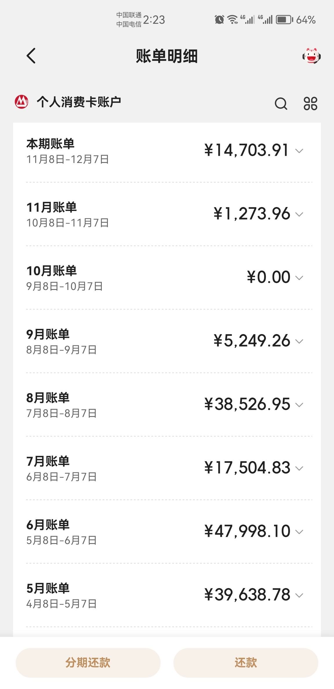Tap the back arrow icon
Image resolution: width=334 pixels, height=689 pixels.
coord(31,56)
